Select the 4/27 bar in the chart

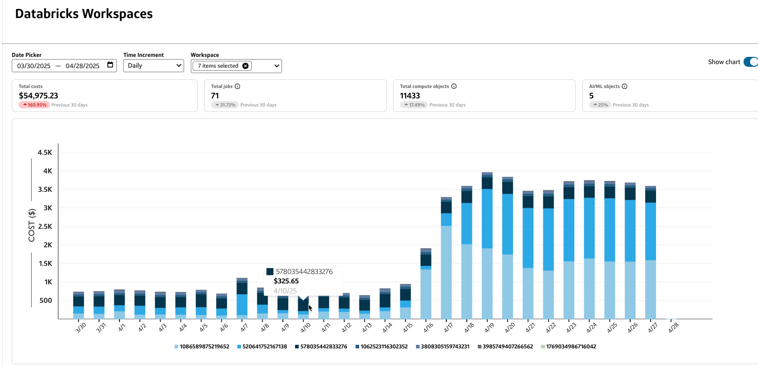pyautogui.click(x=651, y=253)
